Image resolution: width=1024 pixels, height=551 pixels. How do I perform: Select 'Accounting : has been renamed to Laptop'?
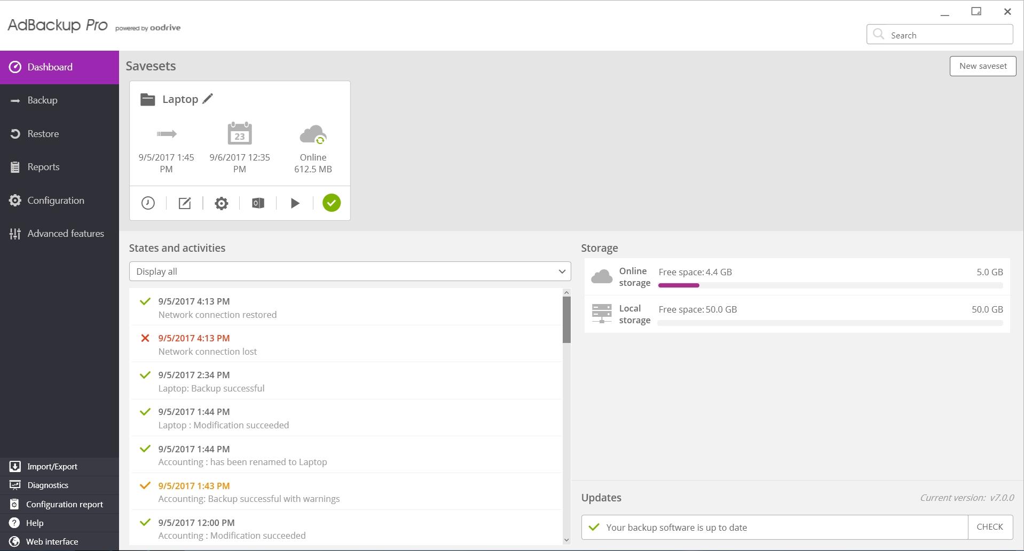pyautogui.click(x=346, y=455)
